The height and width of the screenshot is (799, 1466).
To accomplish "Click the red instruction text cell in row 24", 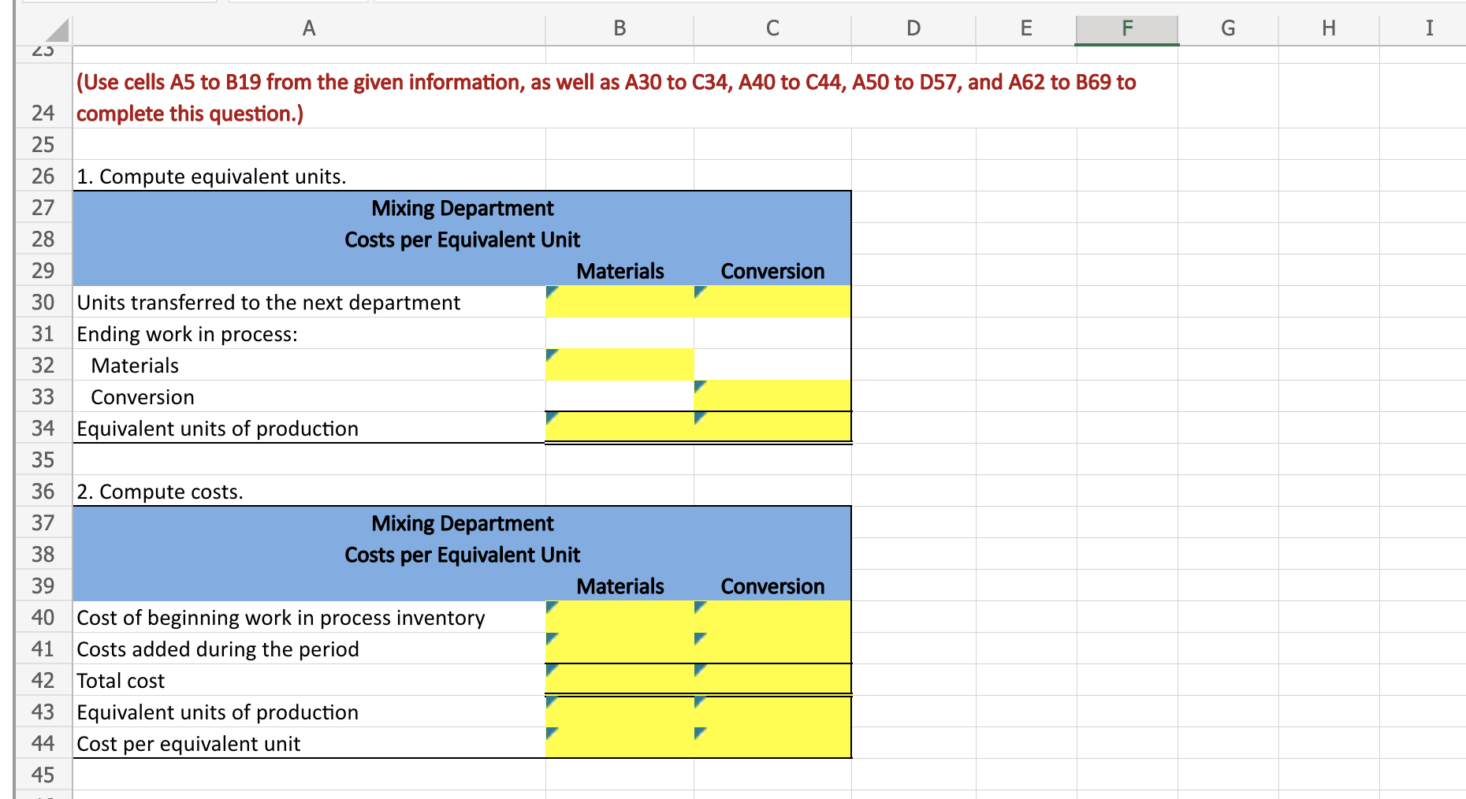I will (307, 97).
